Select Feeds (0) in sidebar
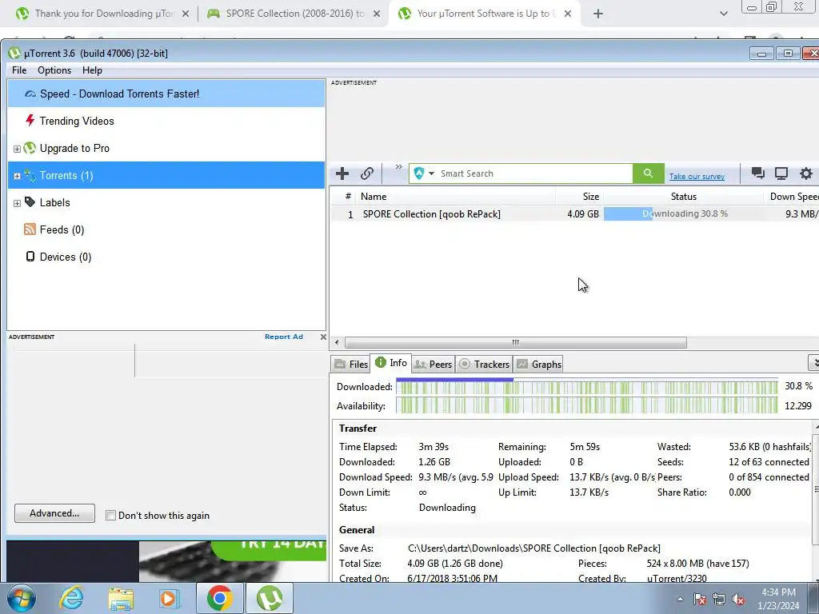 coord(166,229)
